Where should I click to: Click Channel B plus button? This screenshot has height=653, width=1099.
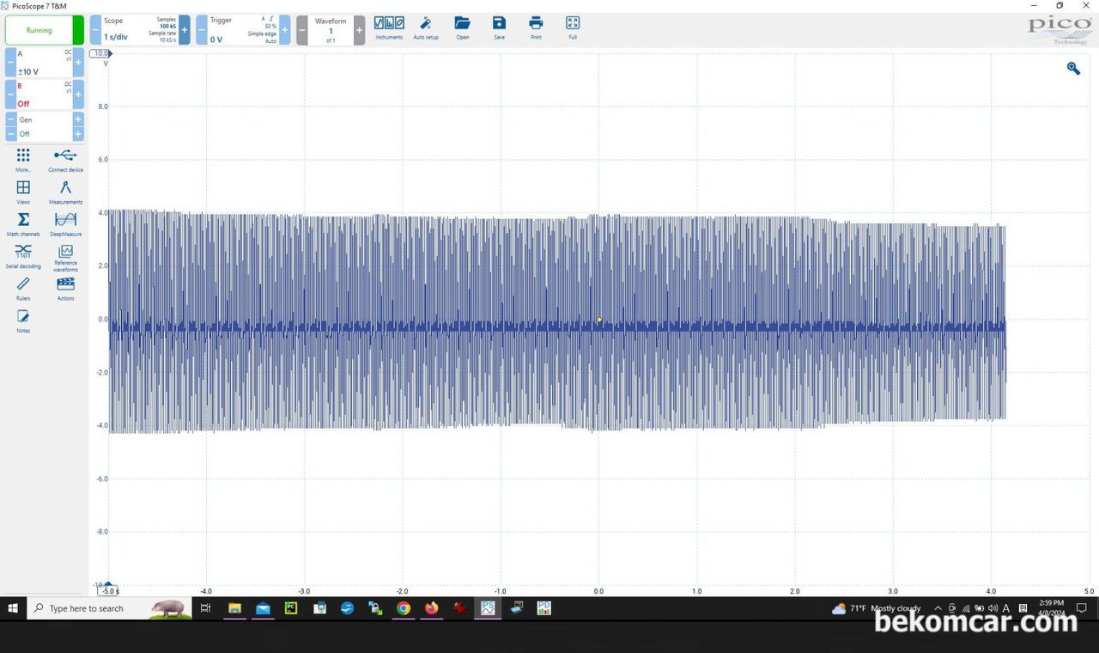click(x=79, y=95)
